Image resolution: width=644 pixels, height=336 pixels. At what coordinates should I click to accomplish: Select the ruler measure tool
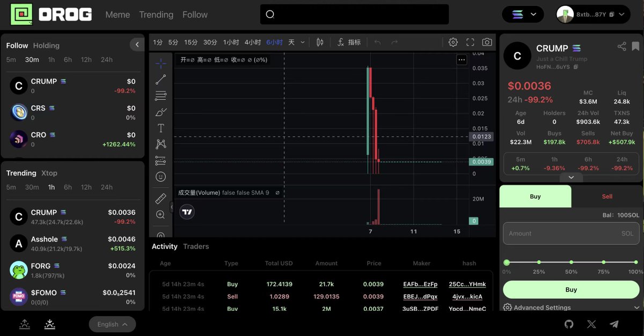click(x=160, y=199)
